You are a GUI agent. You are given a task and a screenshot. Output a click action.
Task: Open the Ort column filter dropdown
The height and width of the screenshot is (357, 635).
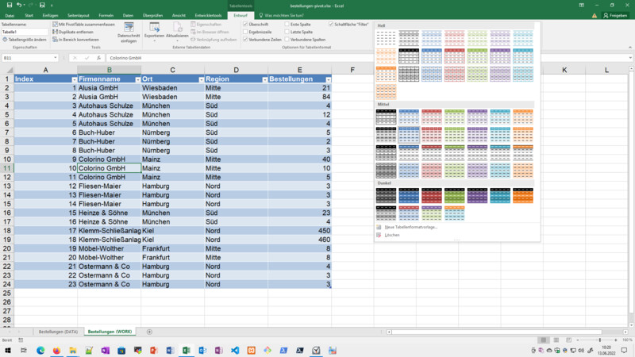[x=202, y=79]
